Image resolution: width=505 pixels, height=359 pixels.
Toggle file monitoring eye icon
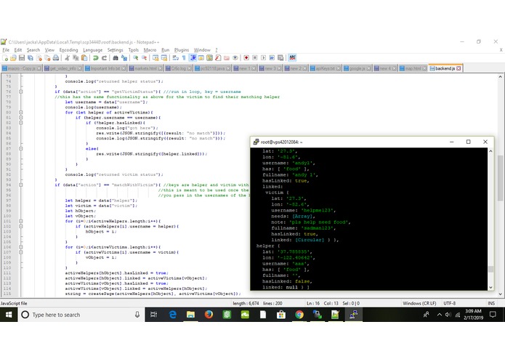[x=235, y=58]
